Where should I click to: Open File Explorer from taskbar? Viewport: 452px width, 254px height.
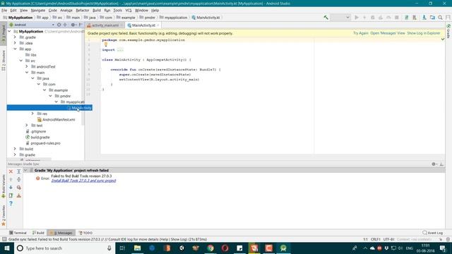(138, 248)
